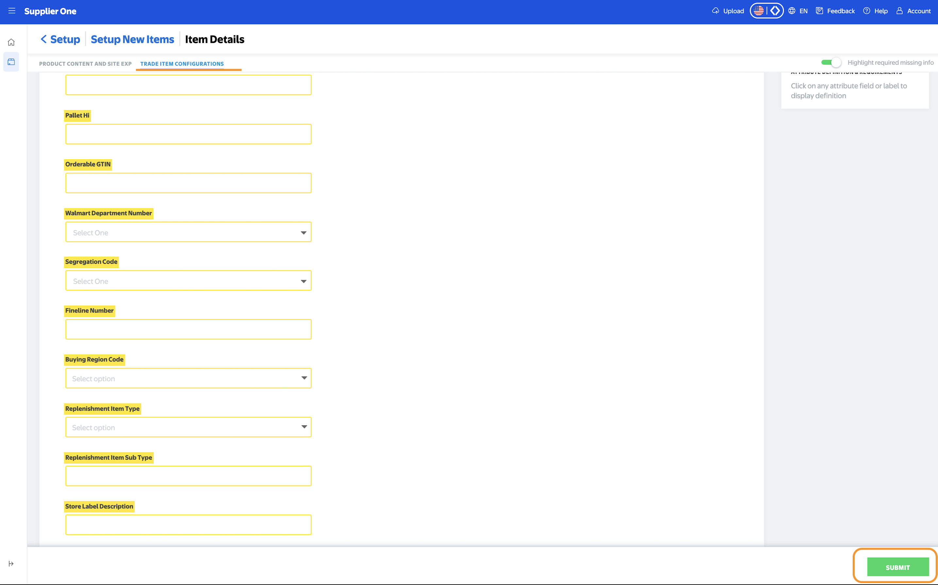This screenshot has height=585, width=938.
Task: Expand the sidebar with arrow icon
Action: pyautogui.click(x=11, y=564)
